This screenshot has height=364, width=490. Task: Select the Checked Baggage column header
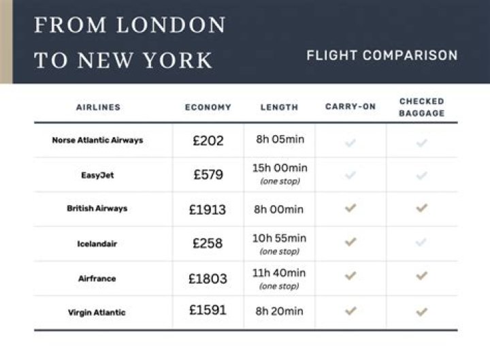422,107
